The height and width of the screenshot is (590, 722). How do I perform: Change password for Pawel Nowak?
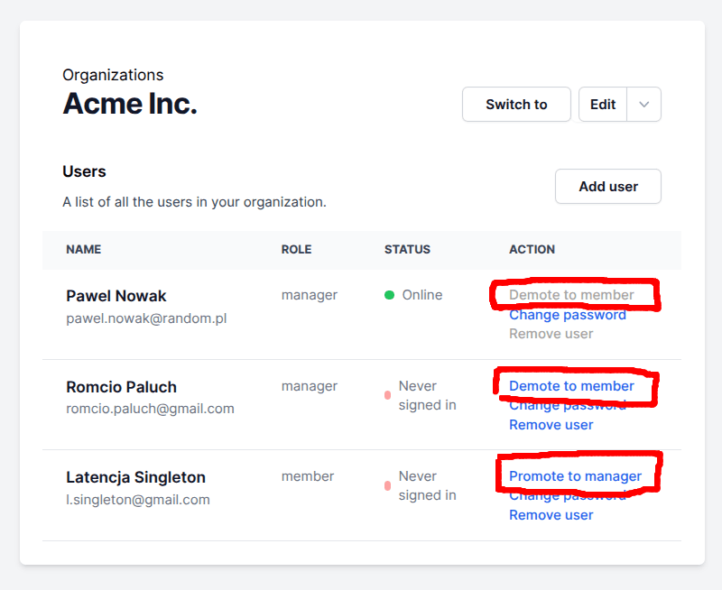(x=567, y=315)
